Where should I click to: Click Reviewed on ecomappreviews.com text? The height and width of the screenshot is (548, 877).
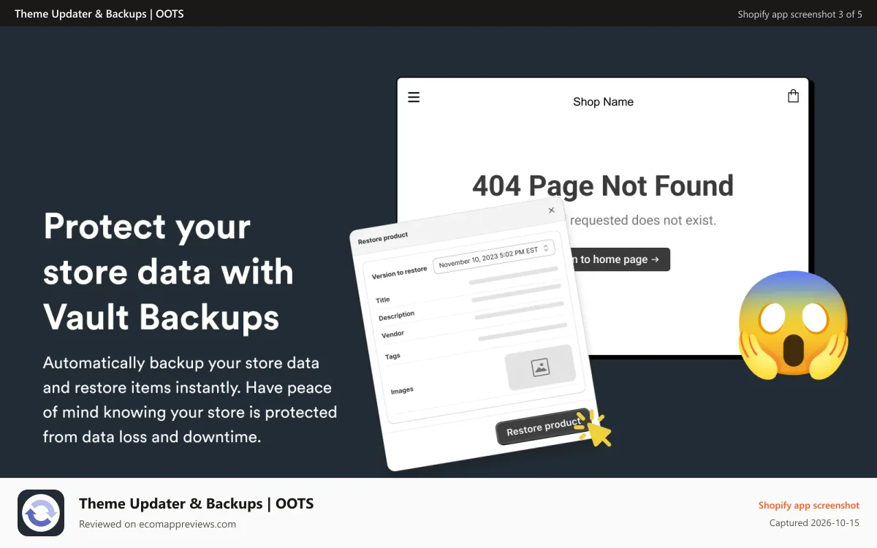157,524
